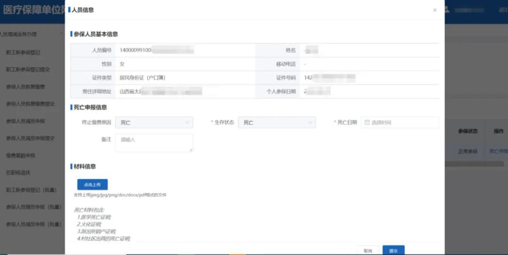Click the 材料信息 section heading

[x=85, y=166]
